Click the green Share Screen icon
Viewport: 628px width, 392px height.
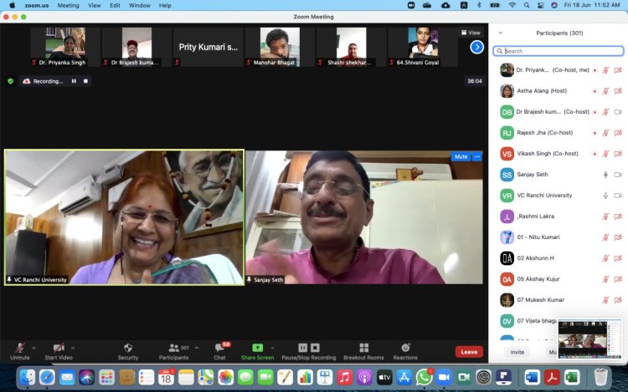point(257,348)
